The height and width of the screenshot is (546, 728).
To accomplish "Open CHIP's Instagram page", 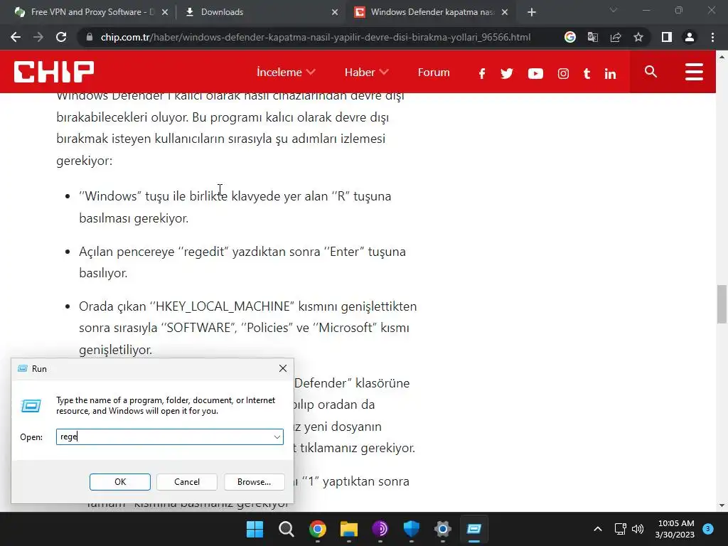I will pyautogui.click(x=563, y=73).
